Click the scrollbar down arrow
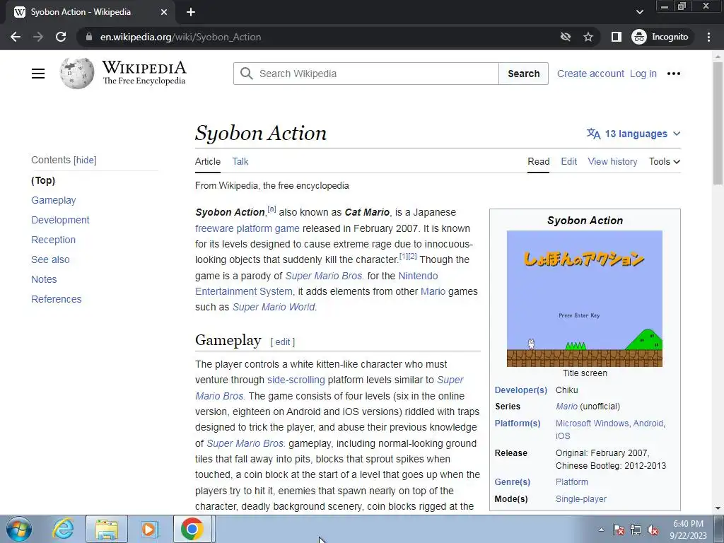 pos(718,508)
